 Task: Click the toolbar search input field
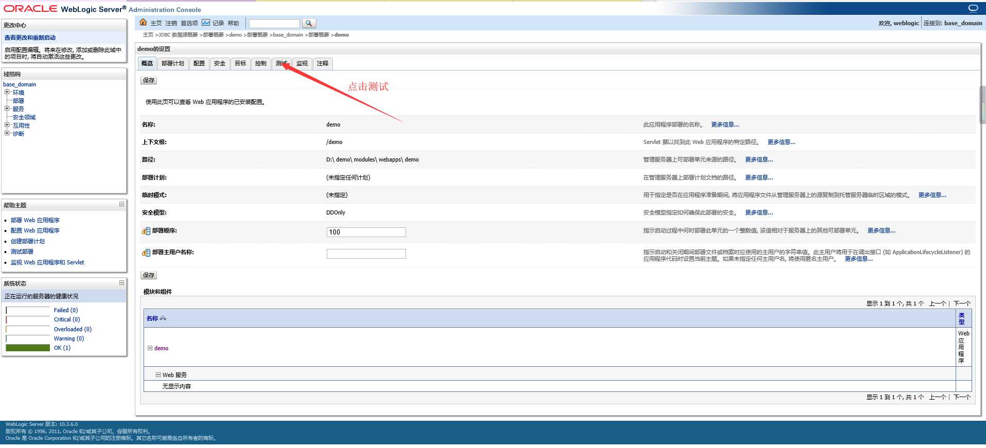(x=274, y=24)
